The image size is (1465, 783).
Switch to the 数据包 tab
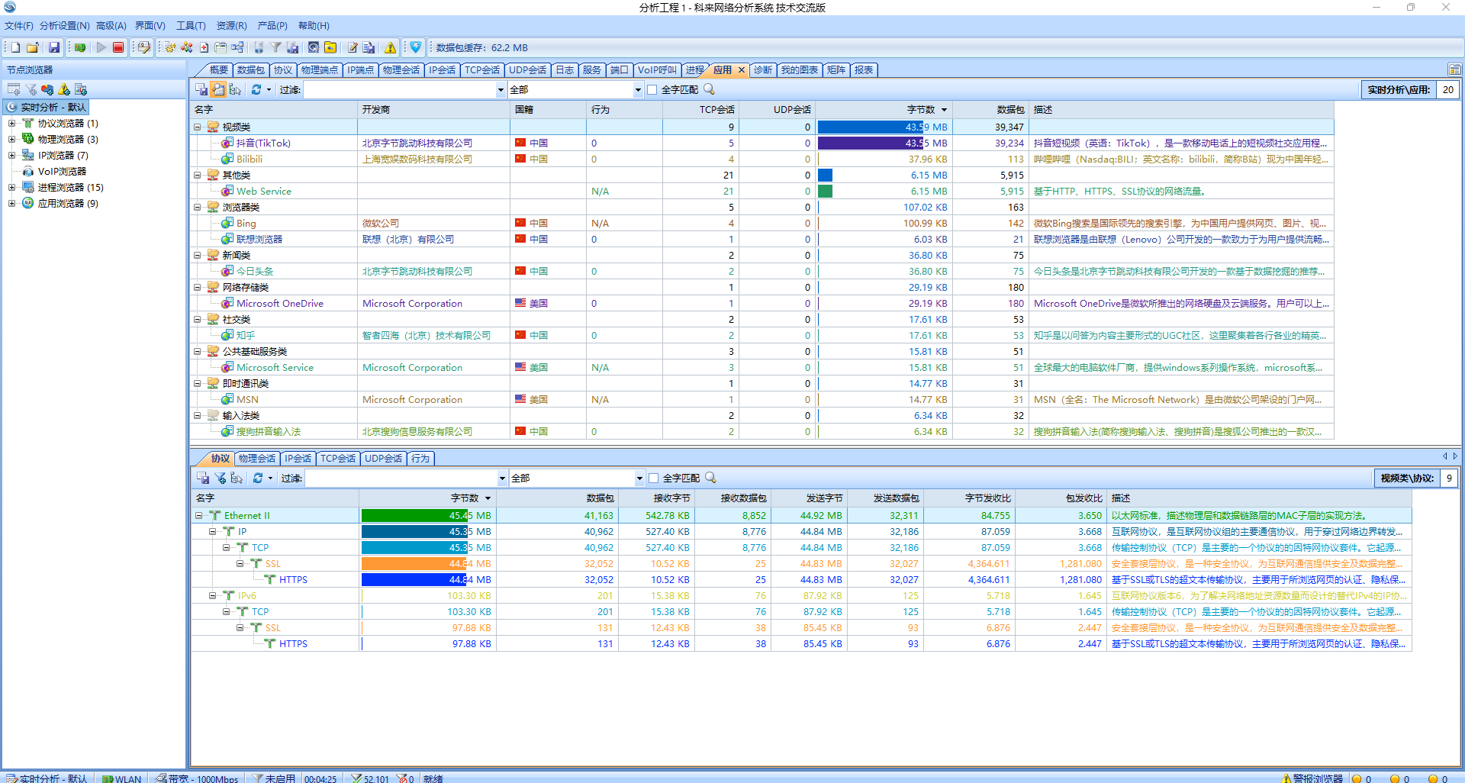pos(250,69)
